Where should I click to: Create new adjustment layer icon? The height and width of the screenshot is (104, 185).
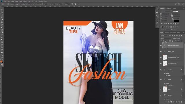coord(174,102)
